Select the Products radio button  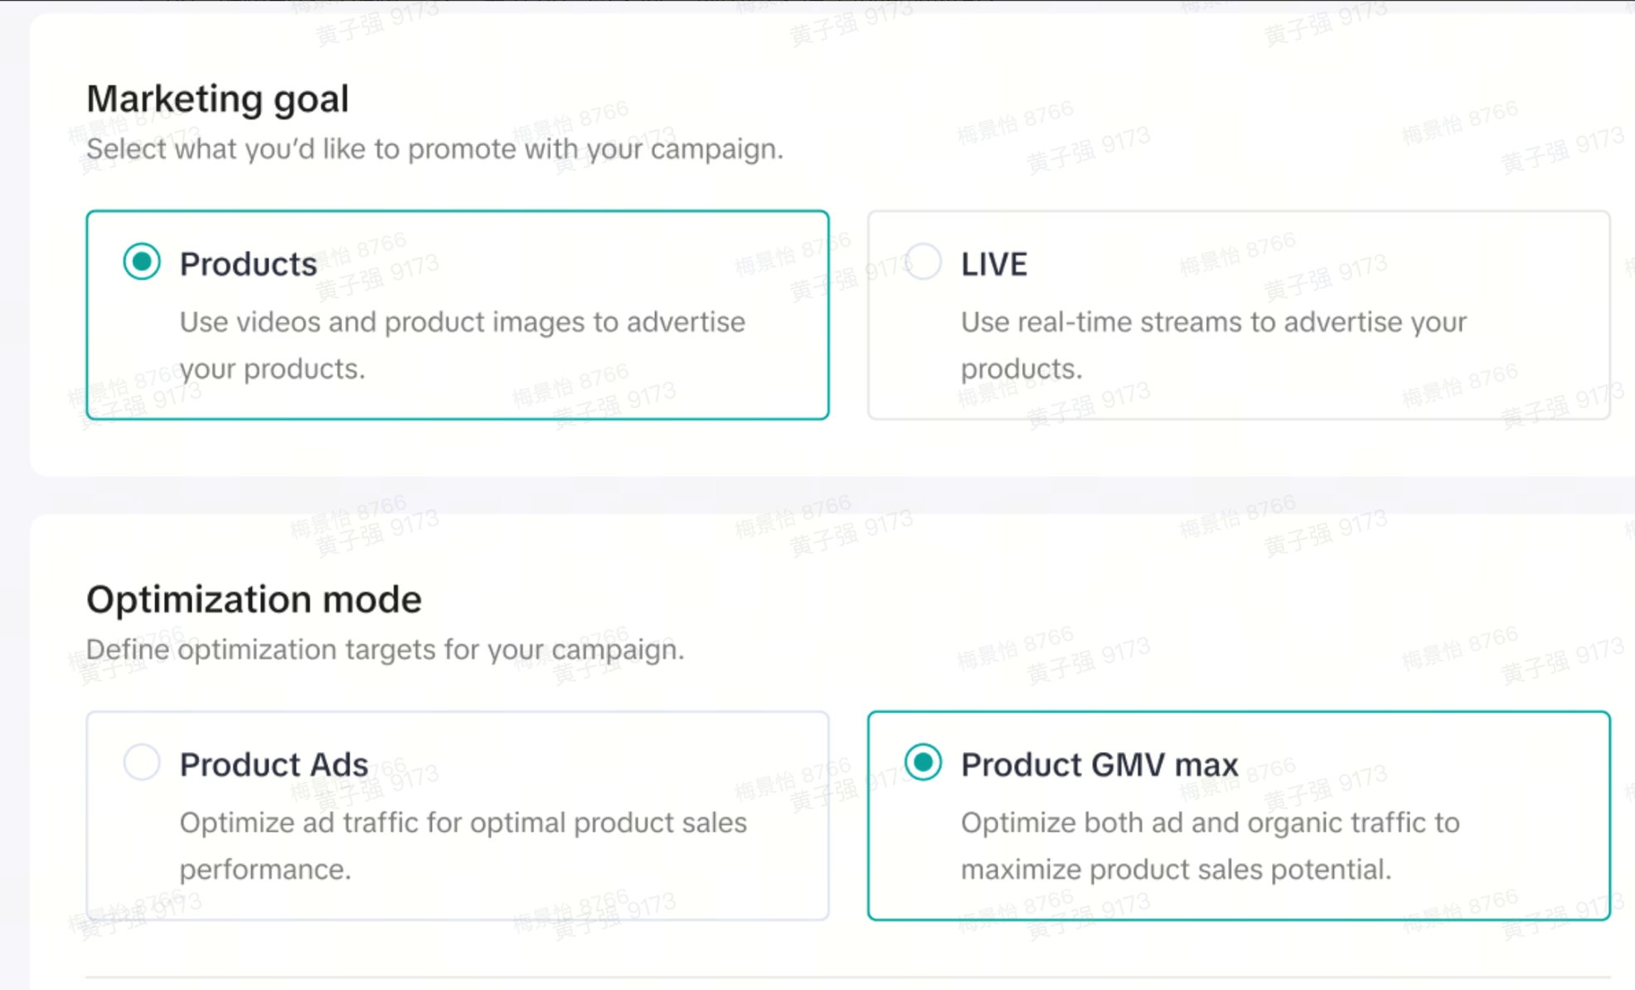point(142,262)
